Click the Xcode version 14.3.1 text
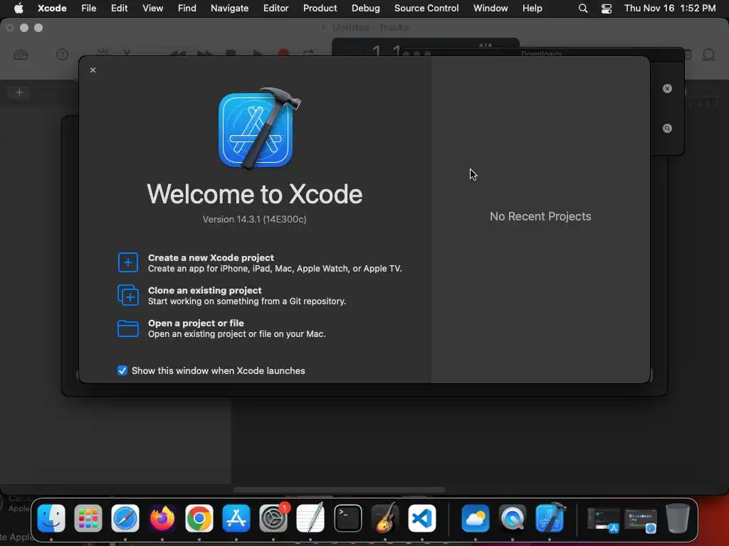The width and height of the screenshot is (729, 546). pyautogui.click(x=254, y=219)
